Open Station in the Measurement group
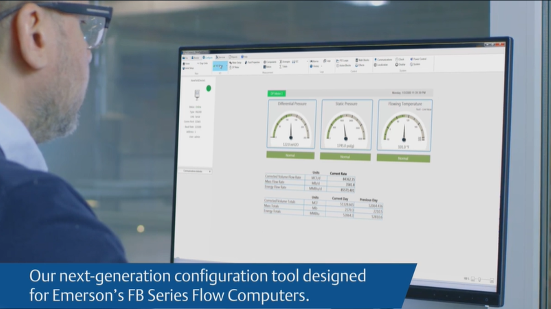The image size is (551, 309). (267, 67)
